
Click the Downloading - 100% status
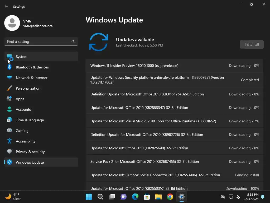[x=242, y=188]
